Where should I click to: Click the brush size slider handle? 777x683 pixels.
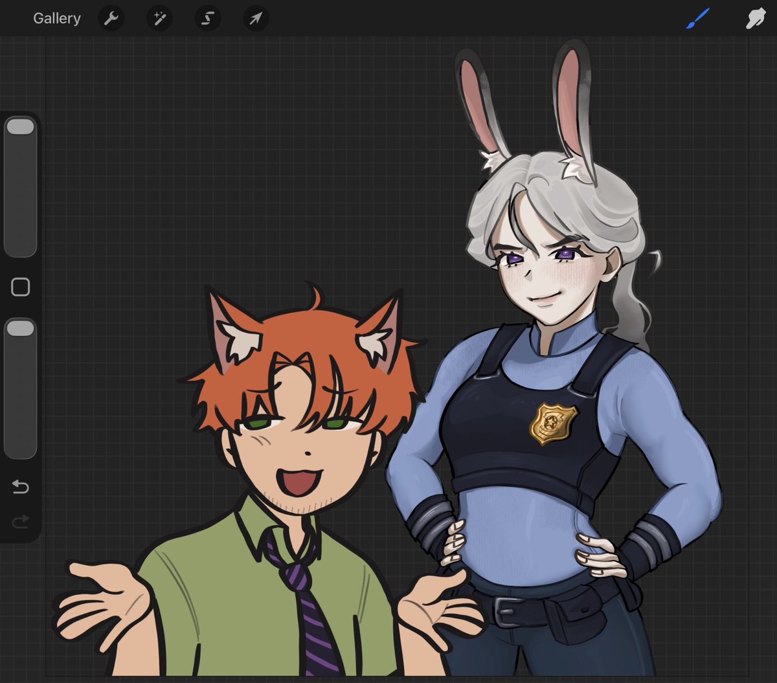coord(20,126)
